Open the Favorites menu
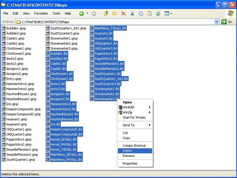Viewport: 237px width, 178px height. (x=41, y=13)
